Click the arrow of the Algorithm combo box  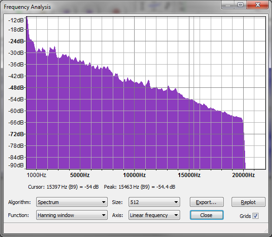[x=104, y=202]
